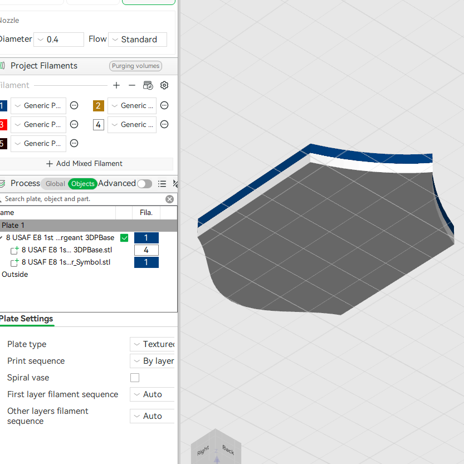Sync filaments from AMS icon
464x464 pixels.
coord(148,86)
